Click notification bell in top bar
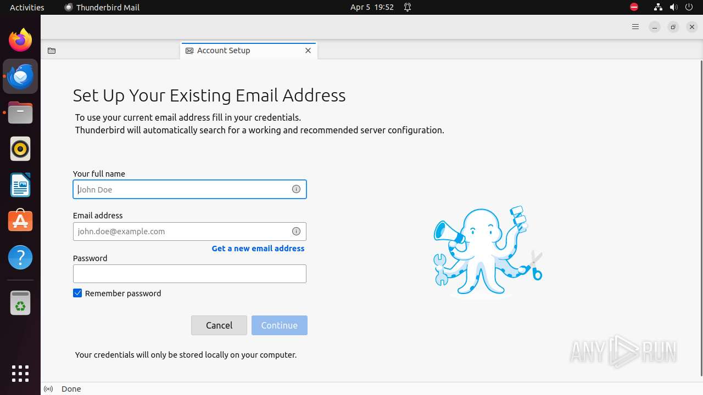 click(408, 7)
